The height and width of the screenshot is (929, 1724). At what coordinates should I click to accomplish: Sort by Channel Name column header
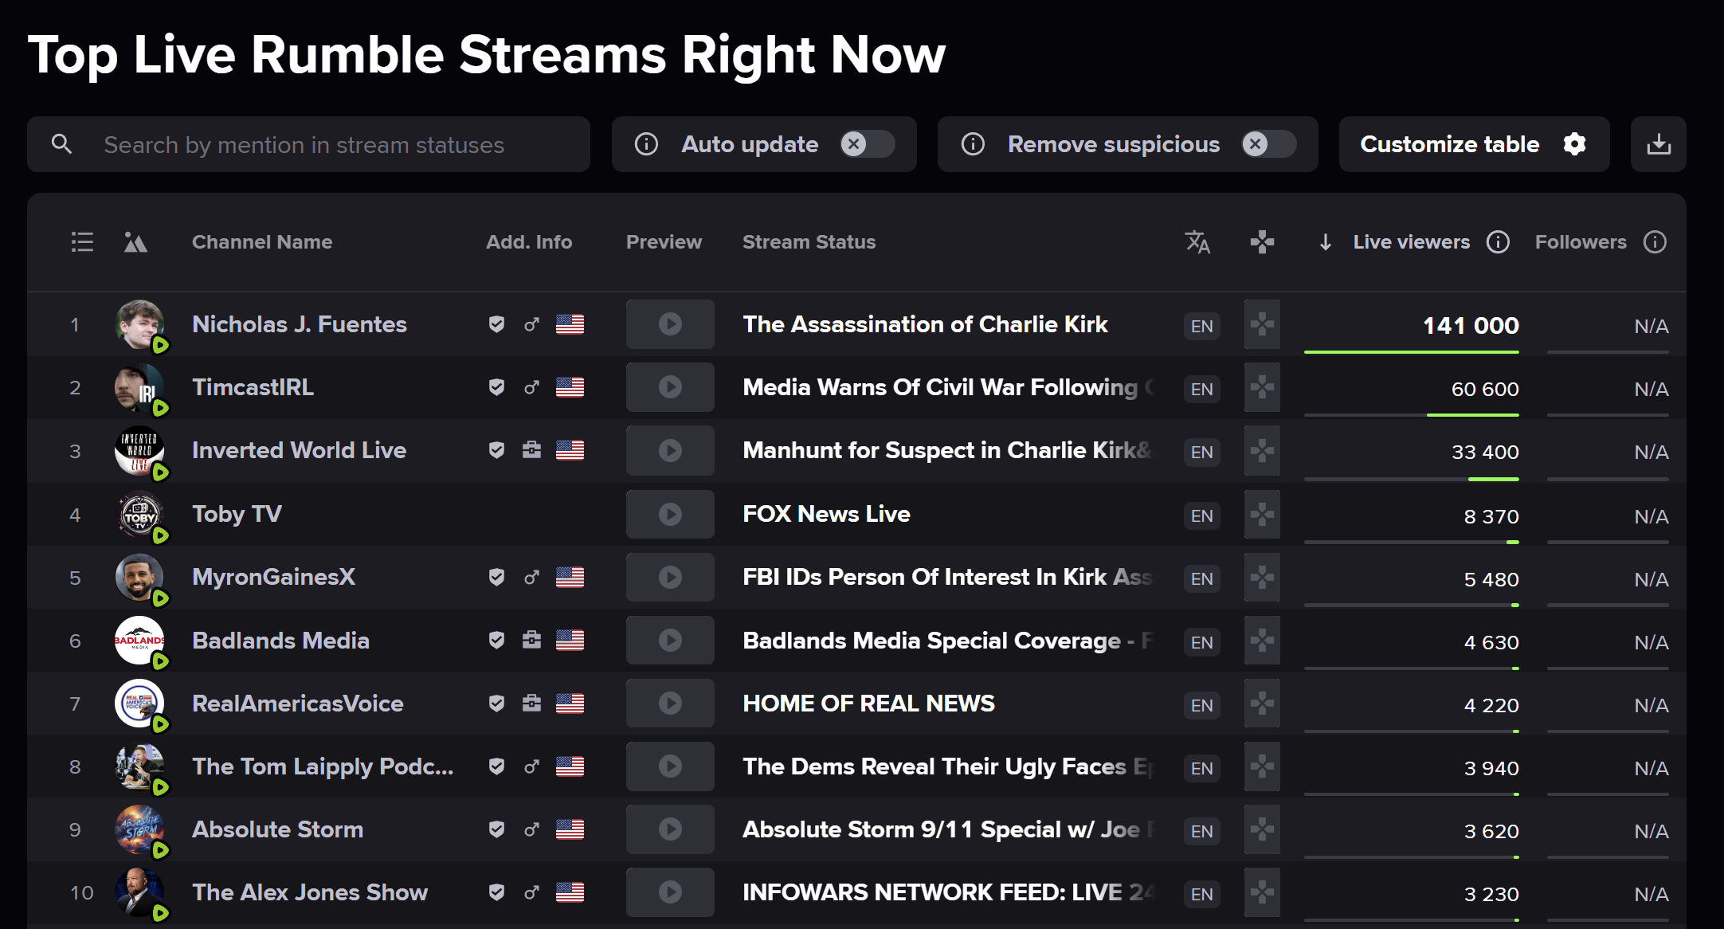pyautogui.click(x=262, y=242)
